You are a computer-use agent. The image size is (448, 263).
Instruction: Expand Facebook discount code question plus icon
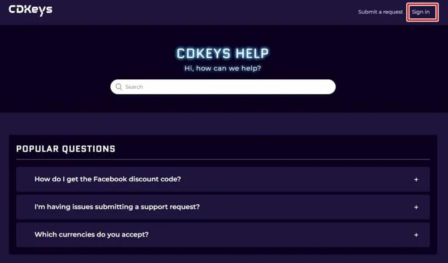[x=416, y=180]
